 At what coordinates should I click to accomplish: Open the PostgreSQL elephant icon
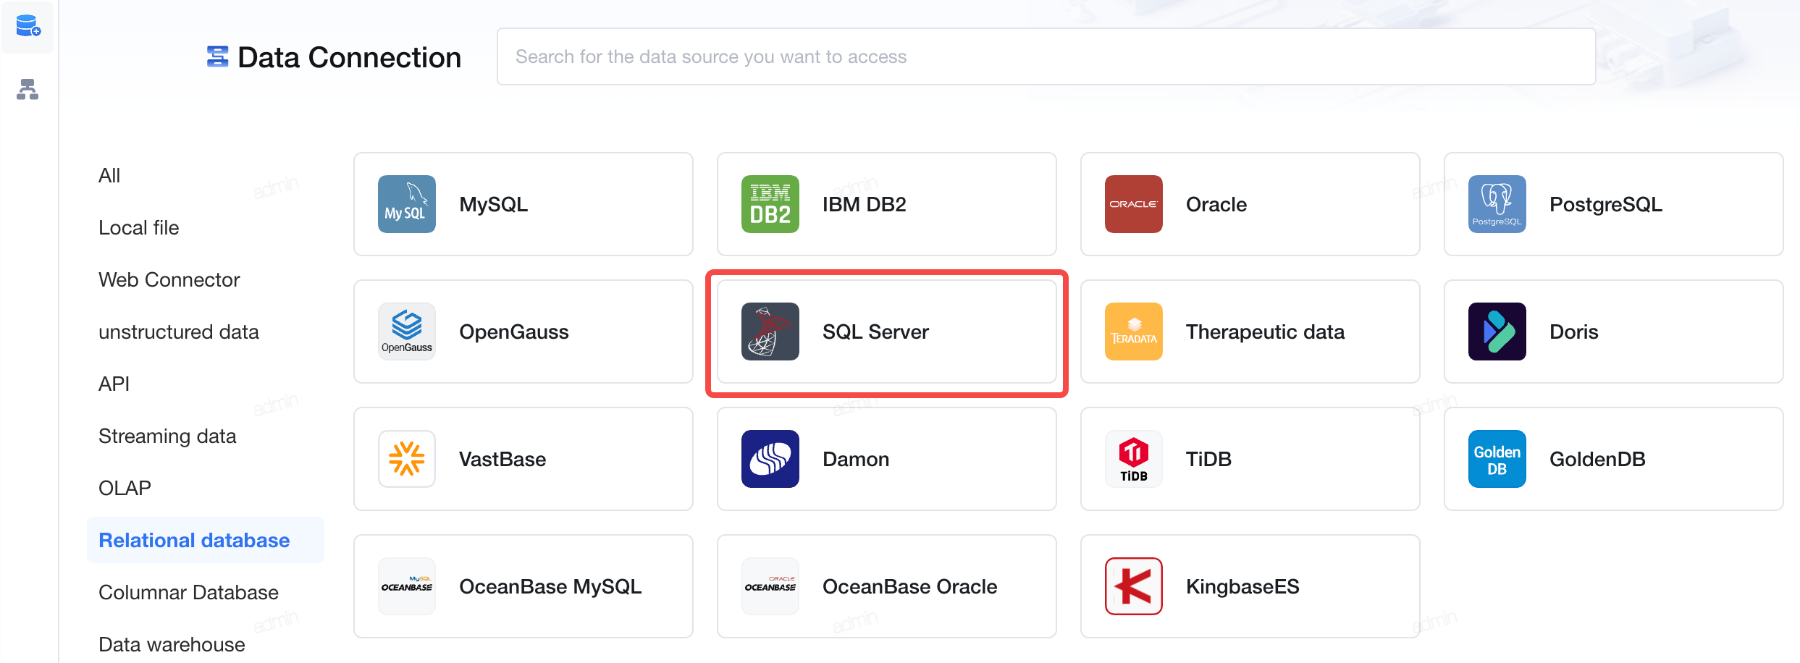click(x=1497, y=204)
